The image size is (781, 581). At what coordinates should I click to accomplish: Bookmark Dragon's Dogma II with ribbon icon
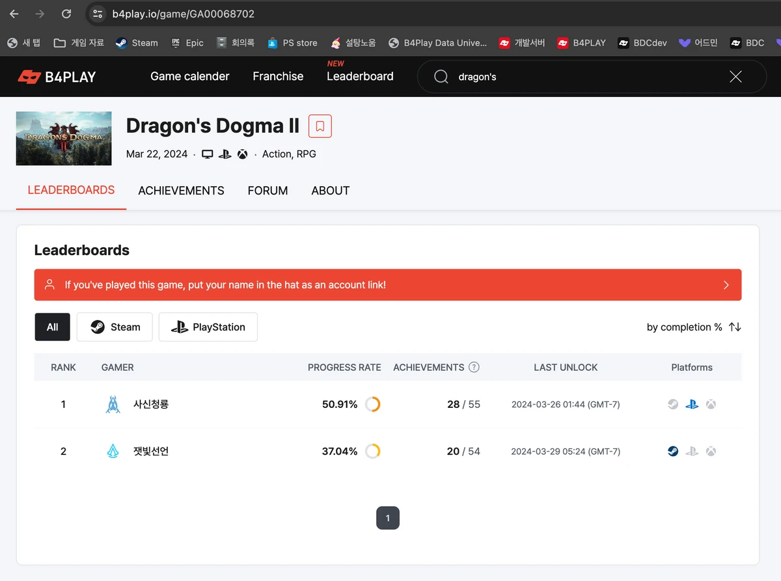click(320, 126)
